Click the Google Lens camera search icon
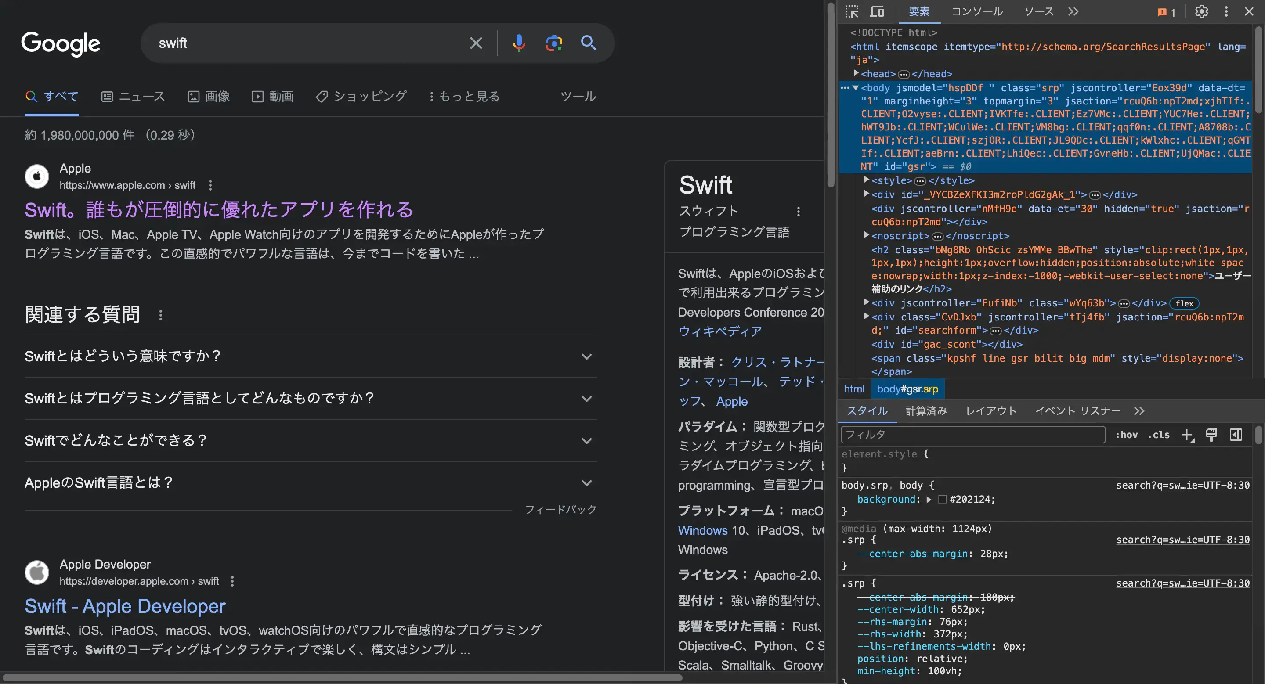The width and height of the screenshot is (1265, 684). point(553,42)
